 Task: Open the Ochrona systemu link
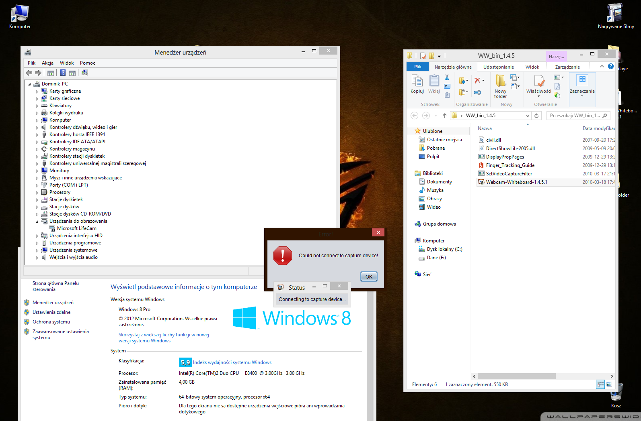[x=51, y=322]
